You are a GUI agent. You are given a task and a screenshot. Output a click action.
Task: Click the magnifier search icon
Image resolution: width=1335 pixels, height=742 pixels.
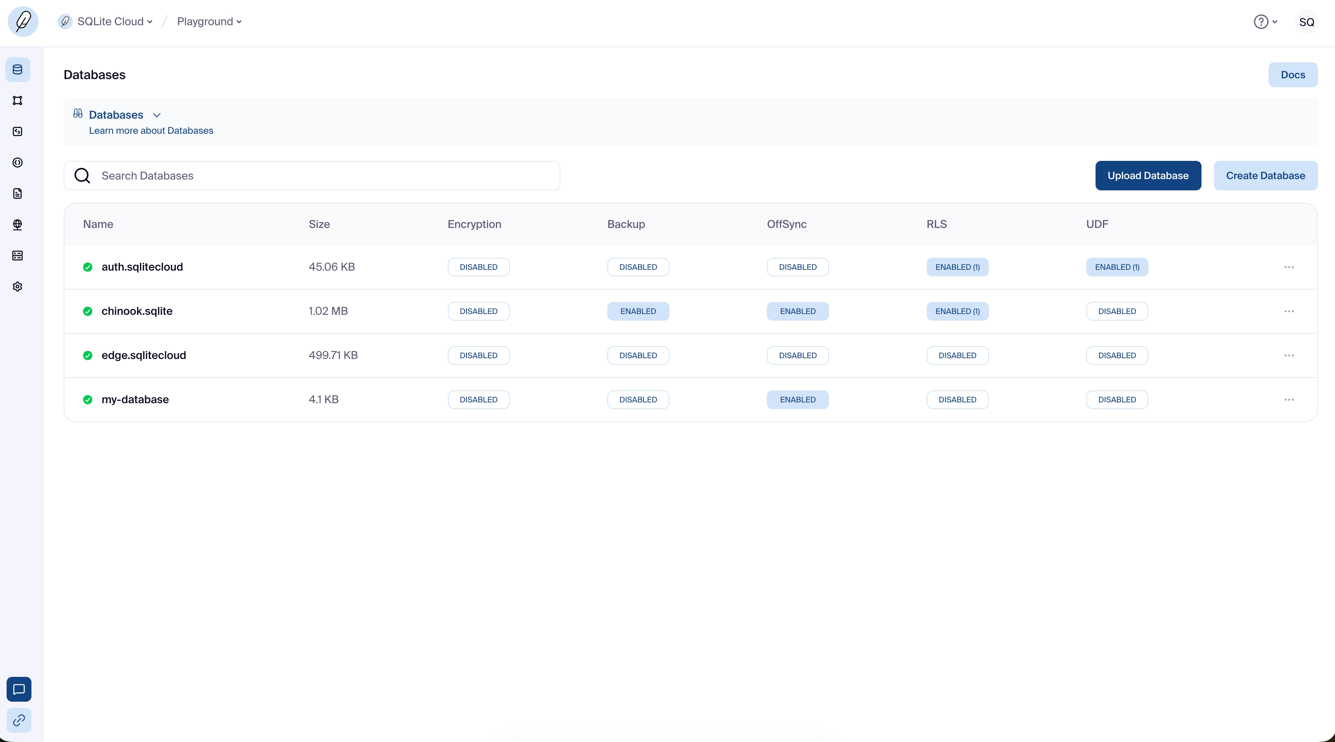click(82, 176)
